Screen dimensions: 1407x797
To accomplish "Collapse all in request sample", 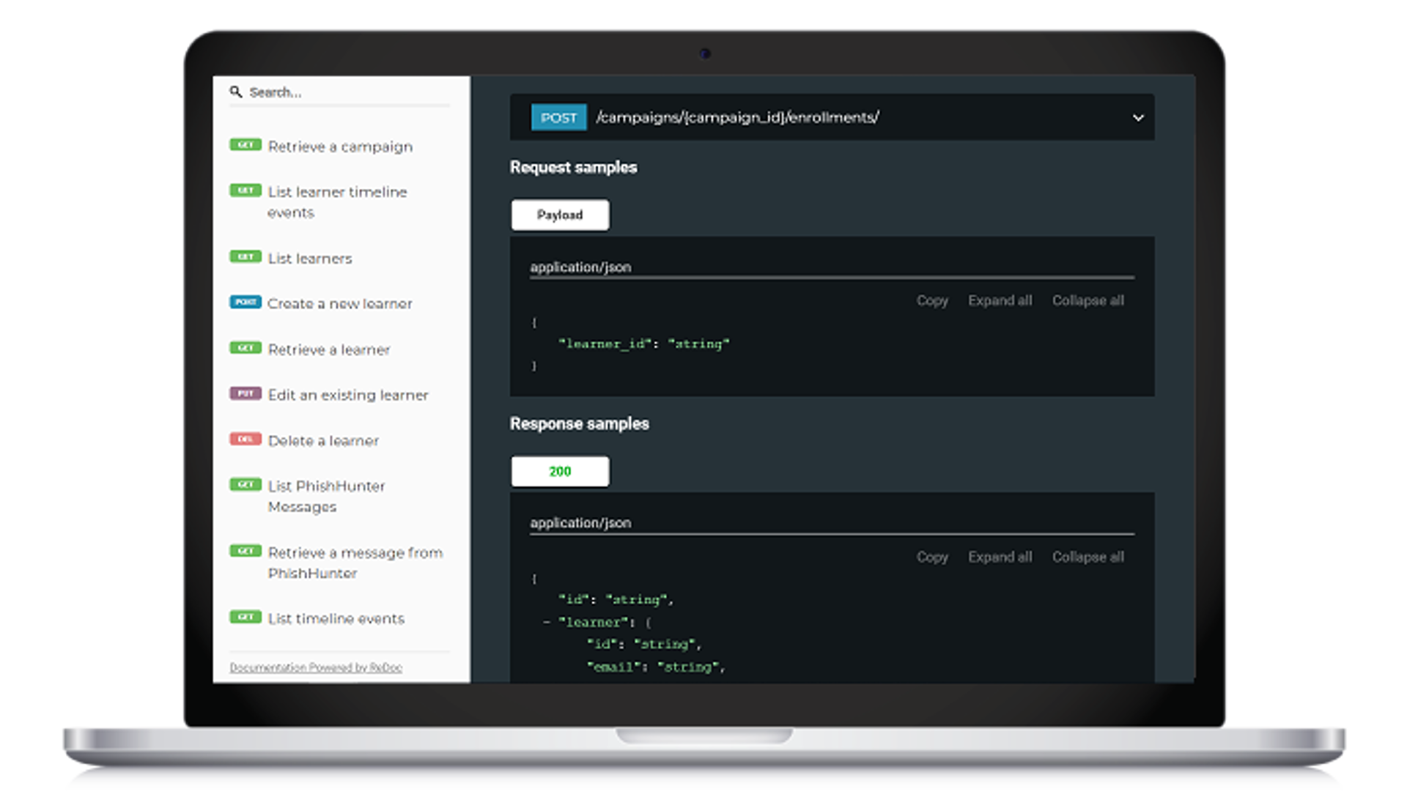I will coord(1087,300).
